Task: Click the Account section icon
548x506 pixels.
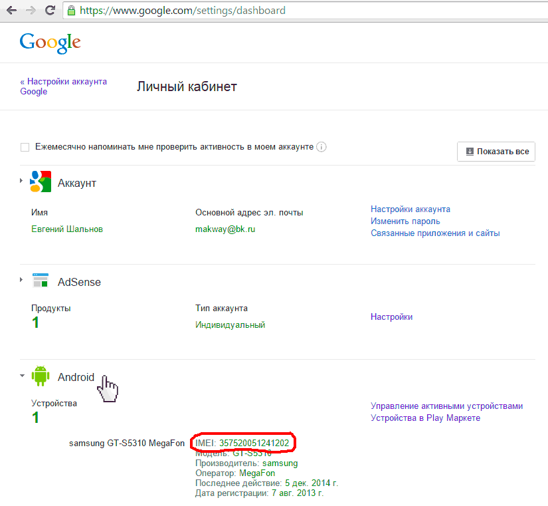Action: [x=41, y=182]
